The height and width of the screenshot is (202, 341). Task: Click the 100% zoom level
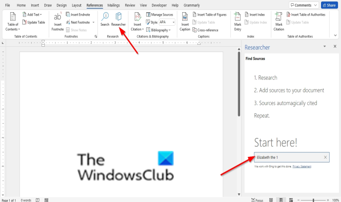336,200
